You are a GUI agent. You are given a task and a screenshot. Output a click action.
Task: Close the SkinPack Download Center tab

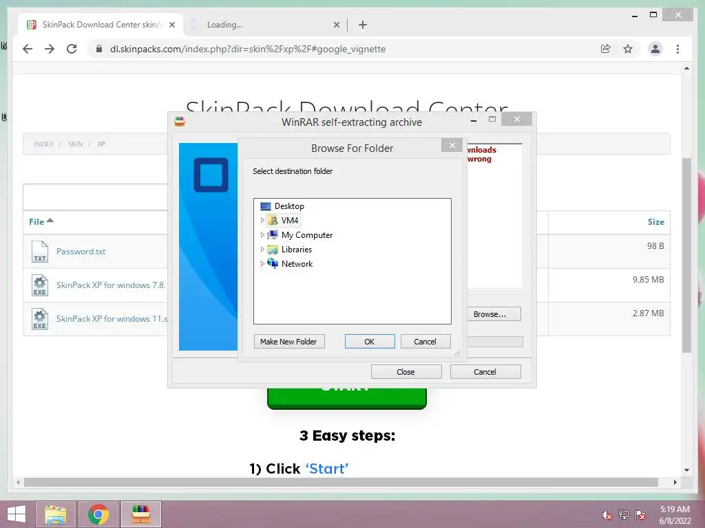tap(171, 25)
